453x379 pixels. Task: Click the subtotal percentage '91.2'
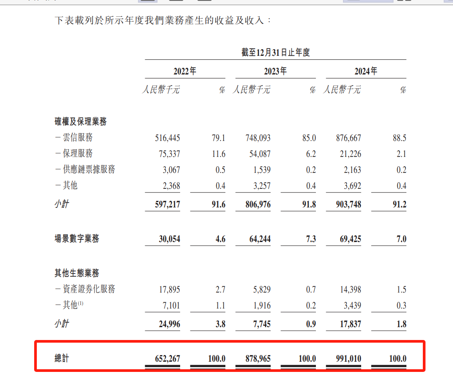(x=400, y=204)
